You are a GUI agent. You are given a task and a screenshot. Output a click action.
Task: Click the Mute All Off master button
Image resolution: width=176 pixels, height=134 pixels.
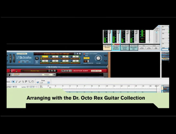(x=142, y=48)
